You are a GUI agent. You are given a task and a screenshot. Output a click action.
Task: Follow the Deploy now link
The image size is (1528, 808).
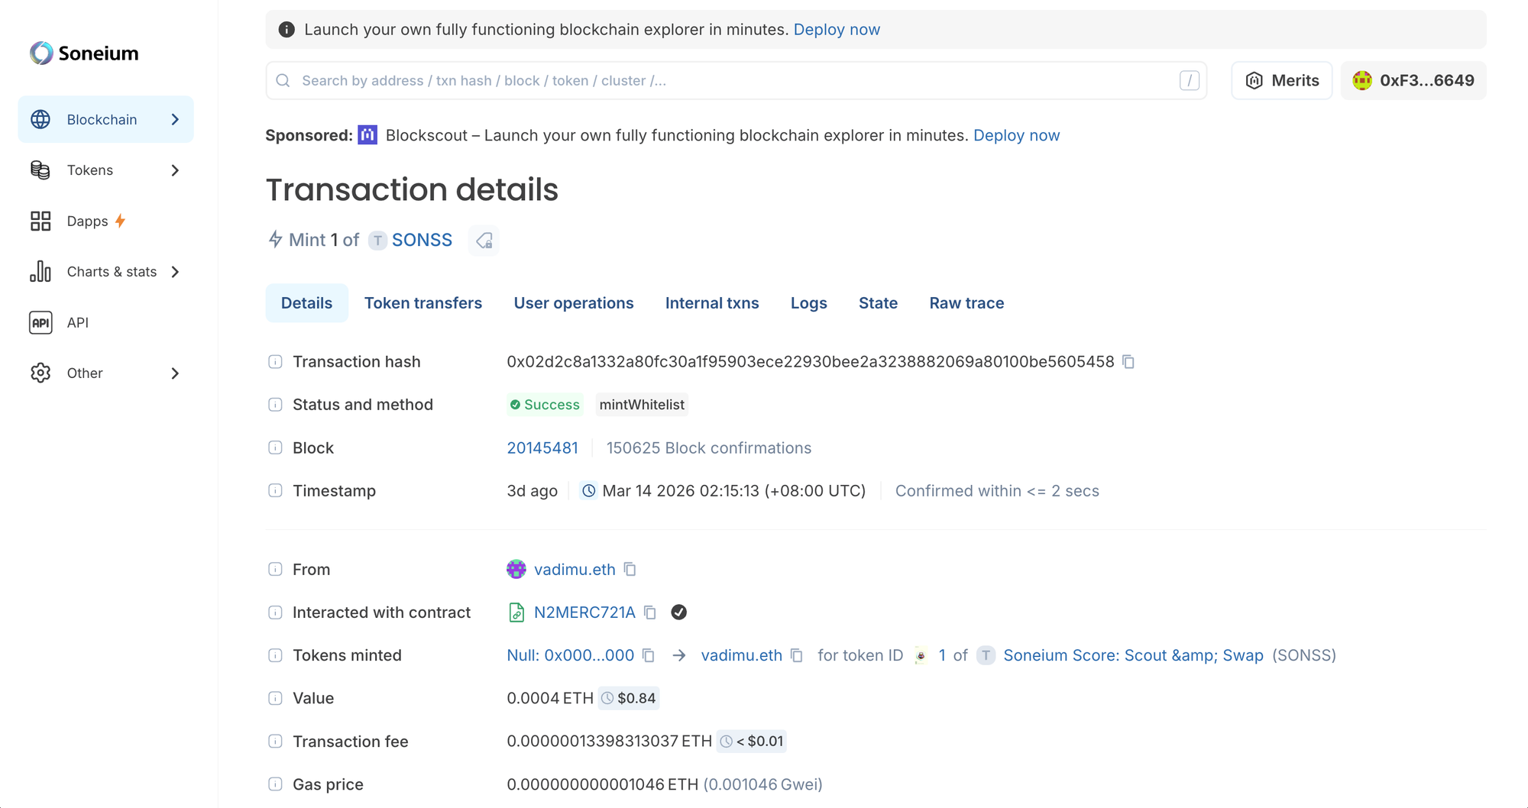[837, 29]
